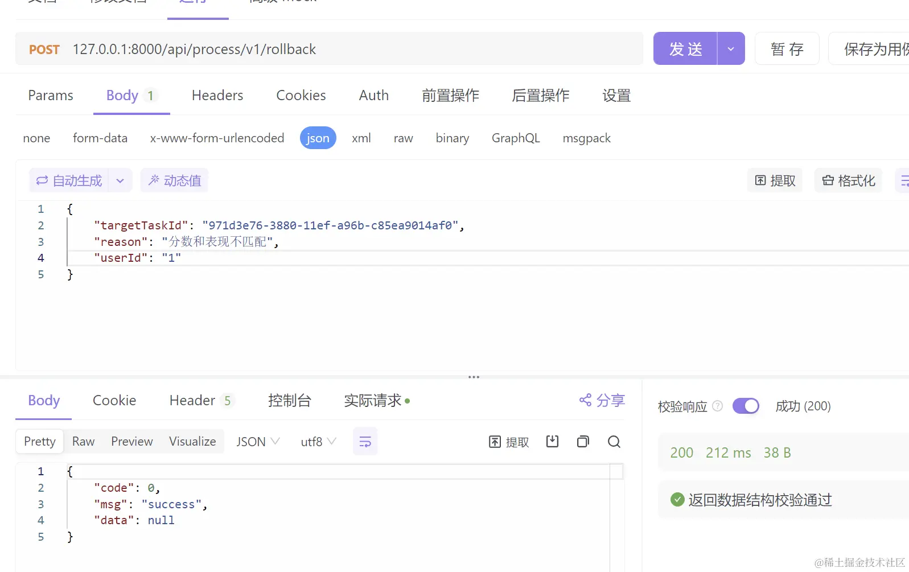
Task: Select the GraphQL body type
Action: pos(516,138)
